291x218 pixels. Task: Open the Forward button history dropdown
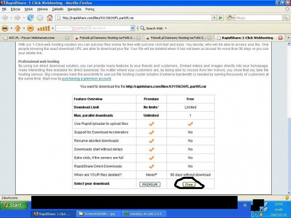coord(24,18)
